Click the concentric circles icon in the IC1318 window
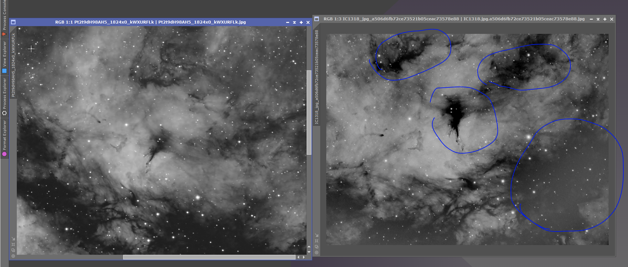This screenshot has width=628, height=267. (317, 252)
